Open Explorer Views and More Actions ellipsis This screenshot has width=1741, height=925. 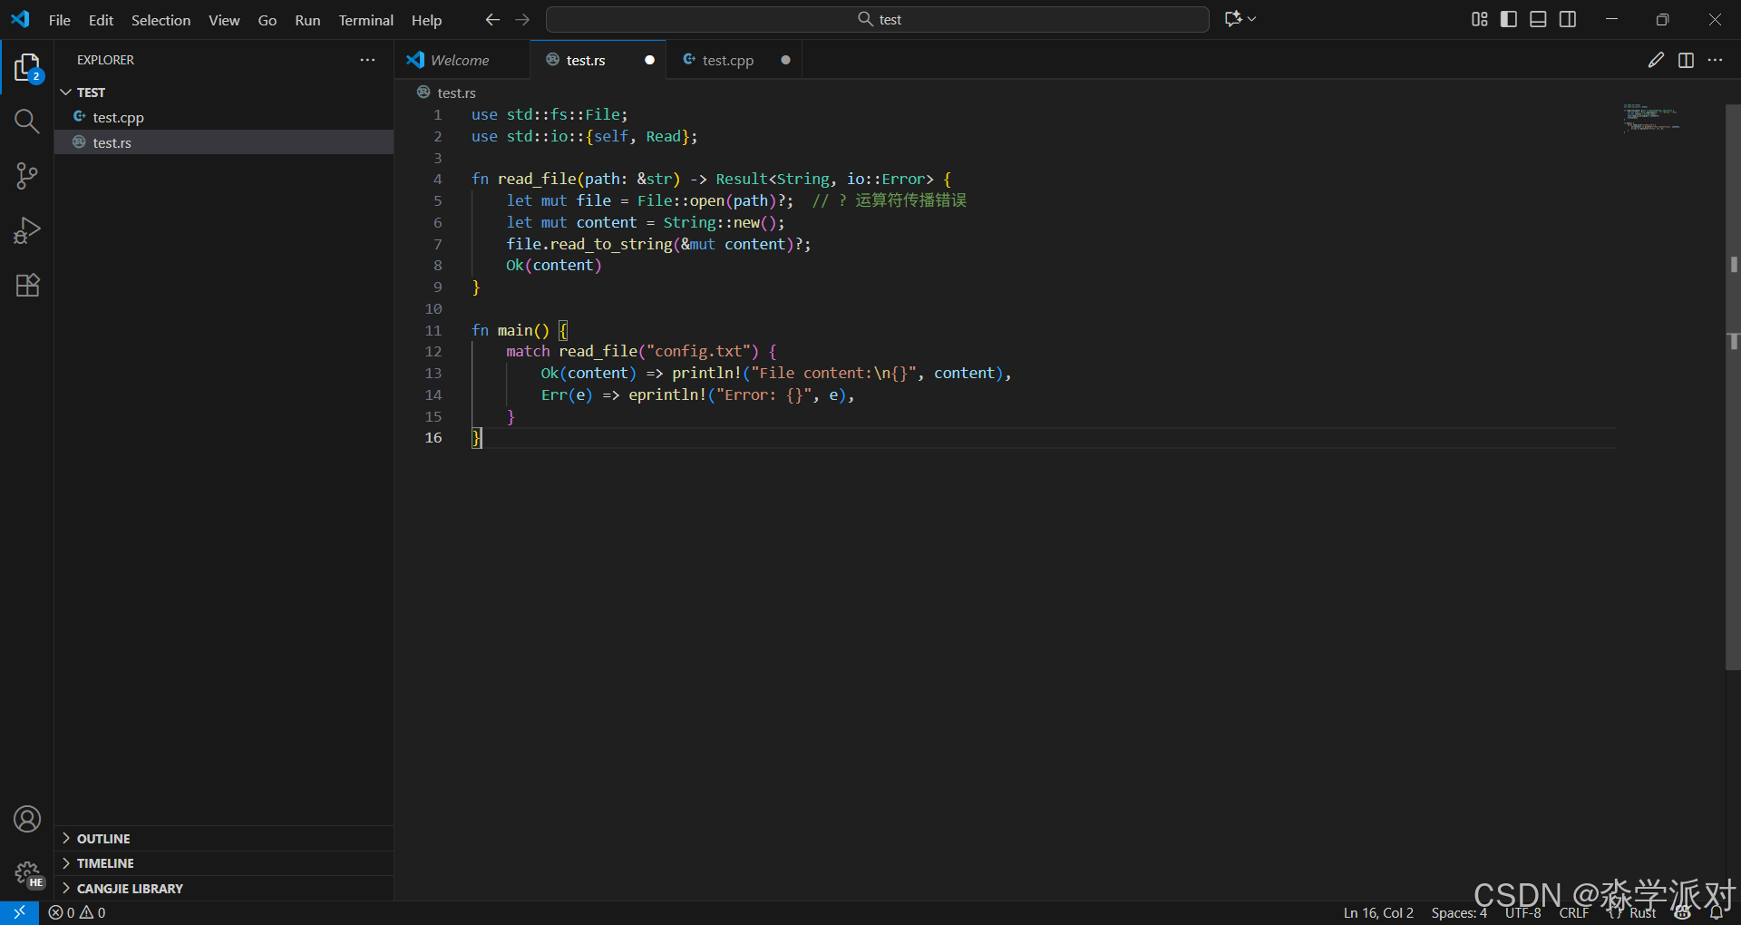click(x=367, y=60)
